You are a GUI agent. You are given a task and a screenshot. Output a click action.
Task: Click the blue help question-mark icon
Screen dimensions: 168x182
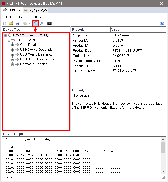162,23
